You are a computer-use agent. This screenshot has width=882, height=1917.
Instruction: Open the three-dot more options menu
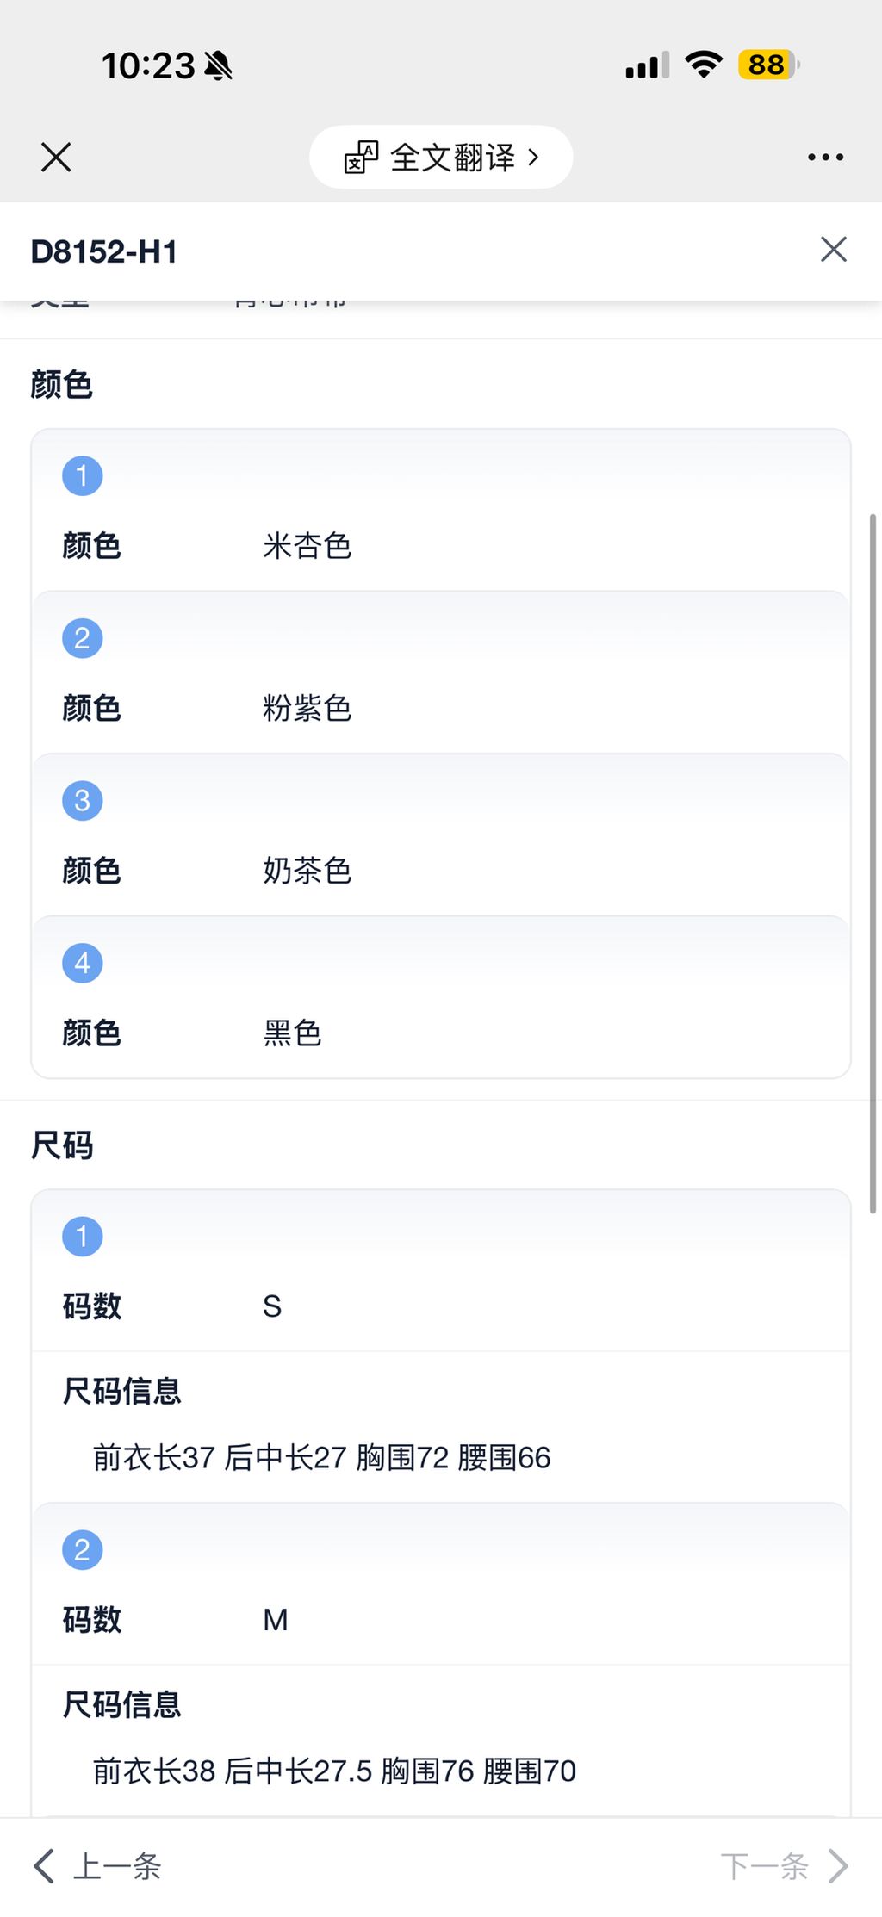825,158
